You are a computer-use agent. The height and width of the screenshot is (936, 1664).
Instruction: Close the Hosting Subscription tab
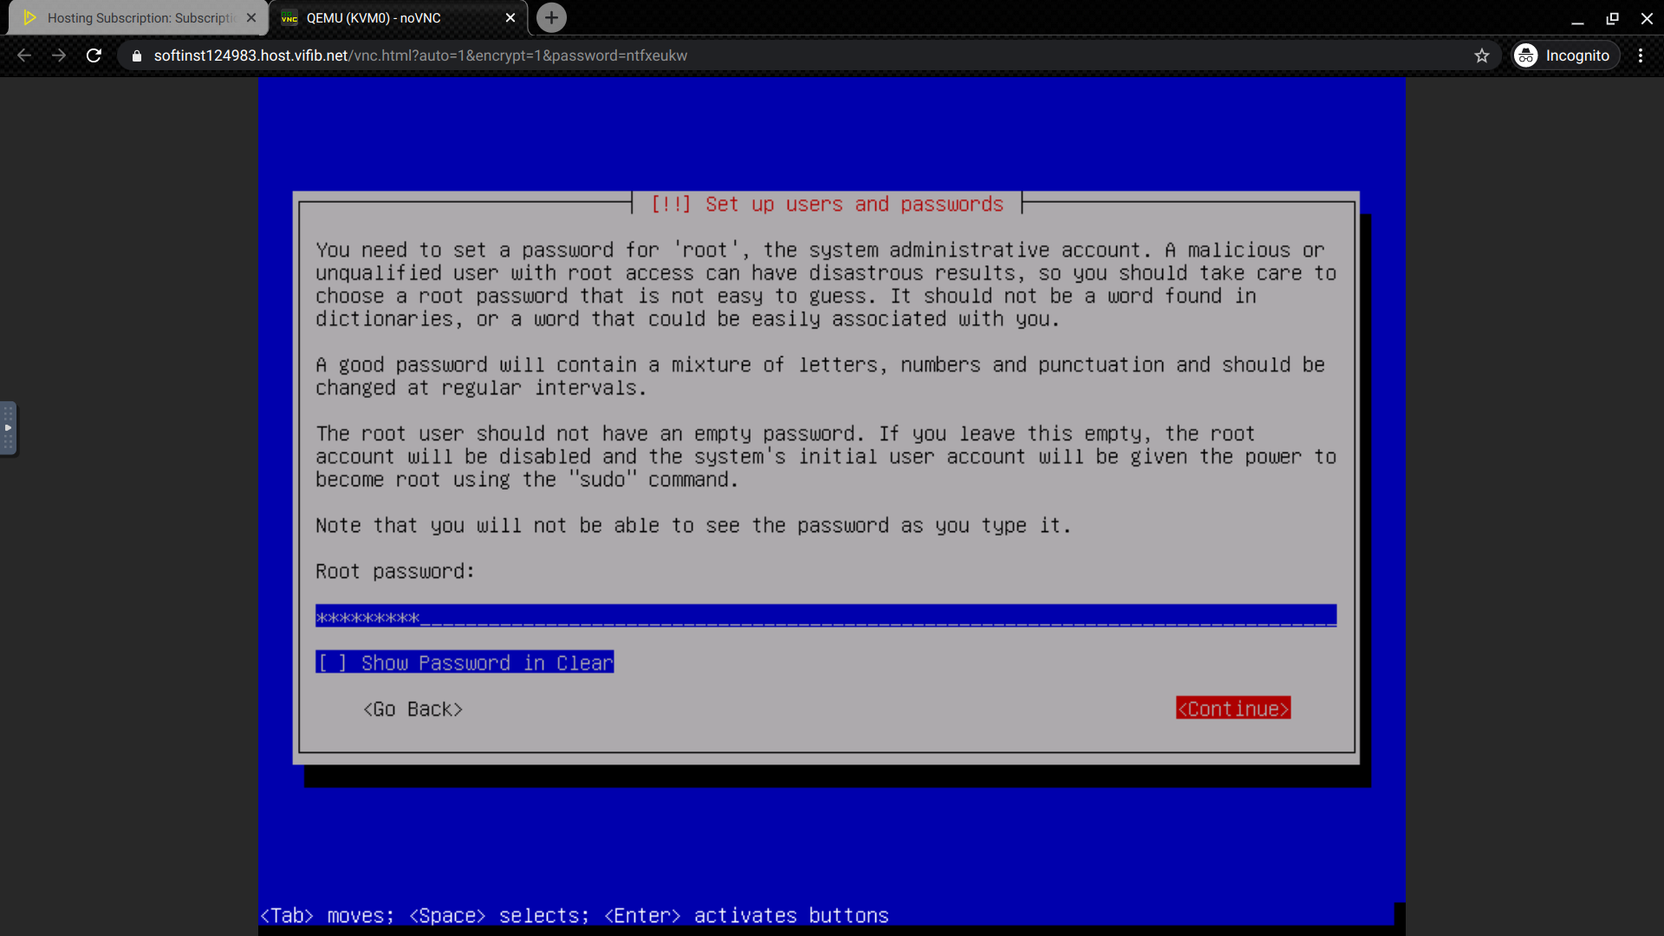(251, 17)
